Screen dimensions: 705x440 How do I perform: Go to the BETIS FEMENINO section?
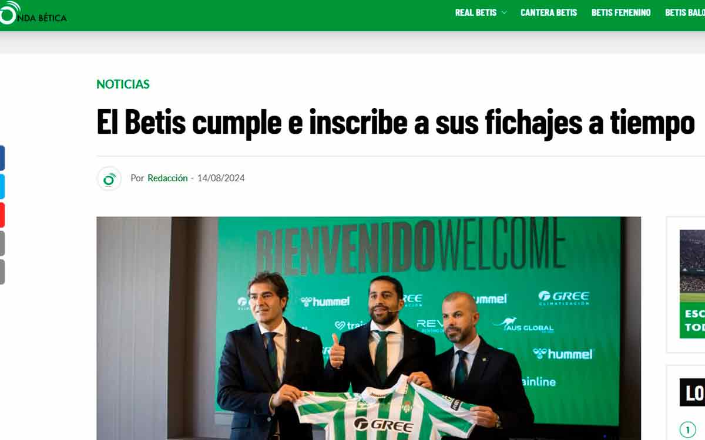(x=621, y=12)
